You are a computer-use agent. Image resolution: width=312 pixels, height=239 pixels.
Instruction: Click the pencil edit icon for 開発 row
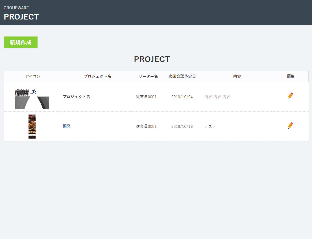(290, 126)
